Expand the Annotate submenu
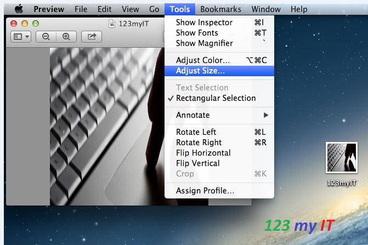The image size is (368, 245). (219, 115)
